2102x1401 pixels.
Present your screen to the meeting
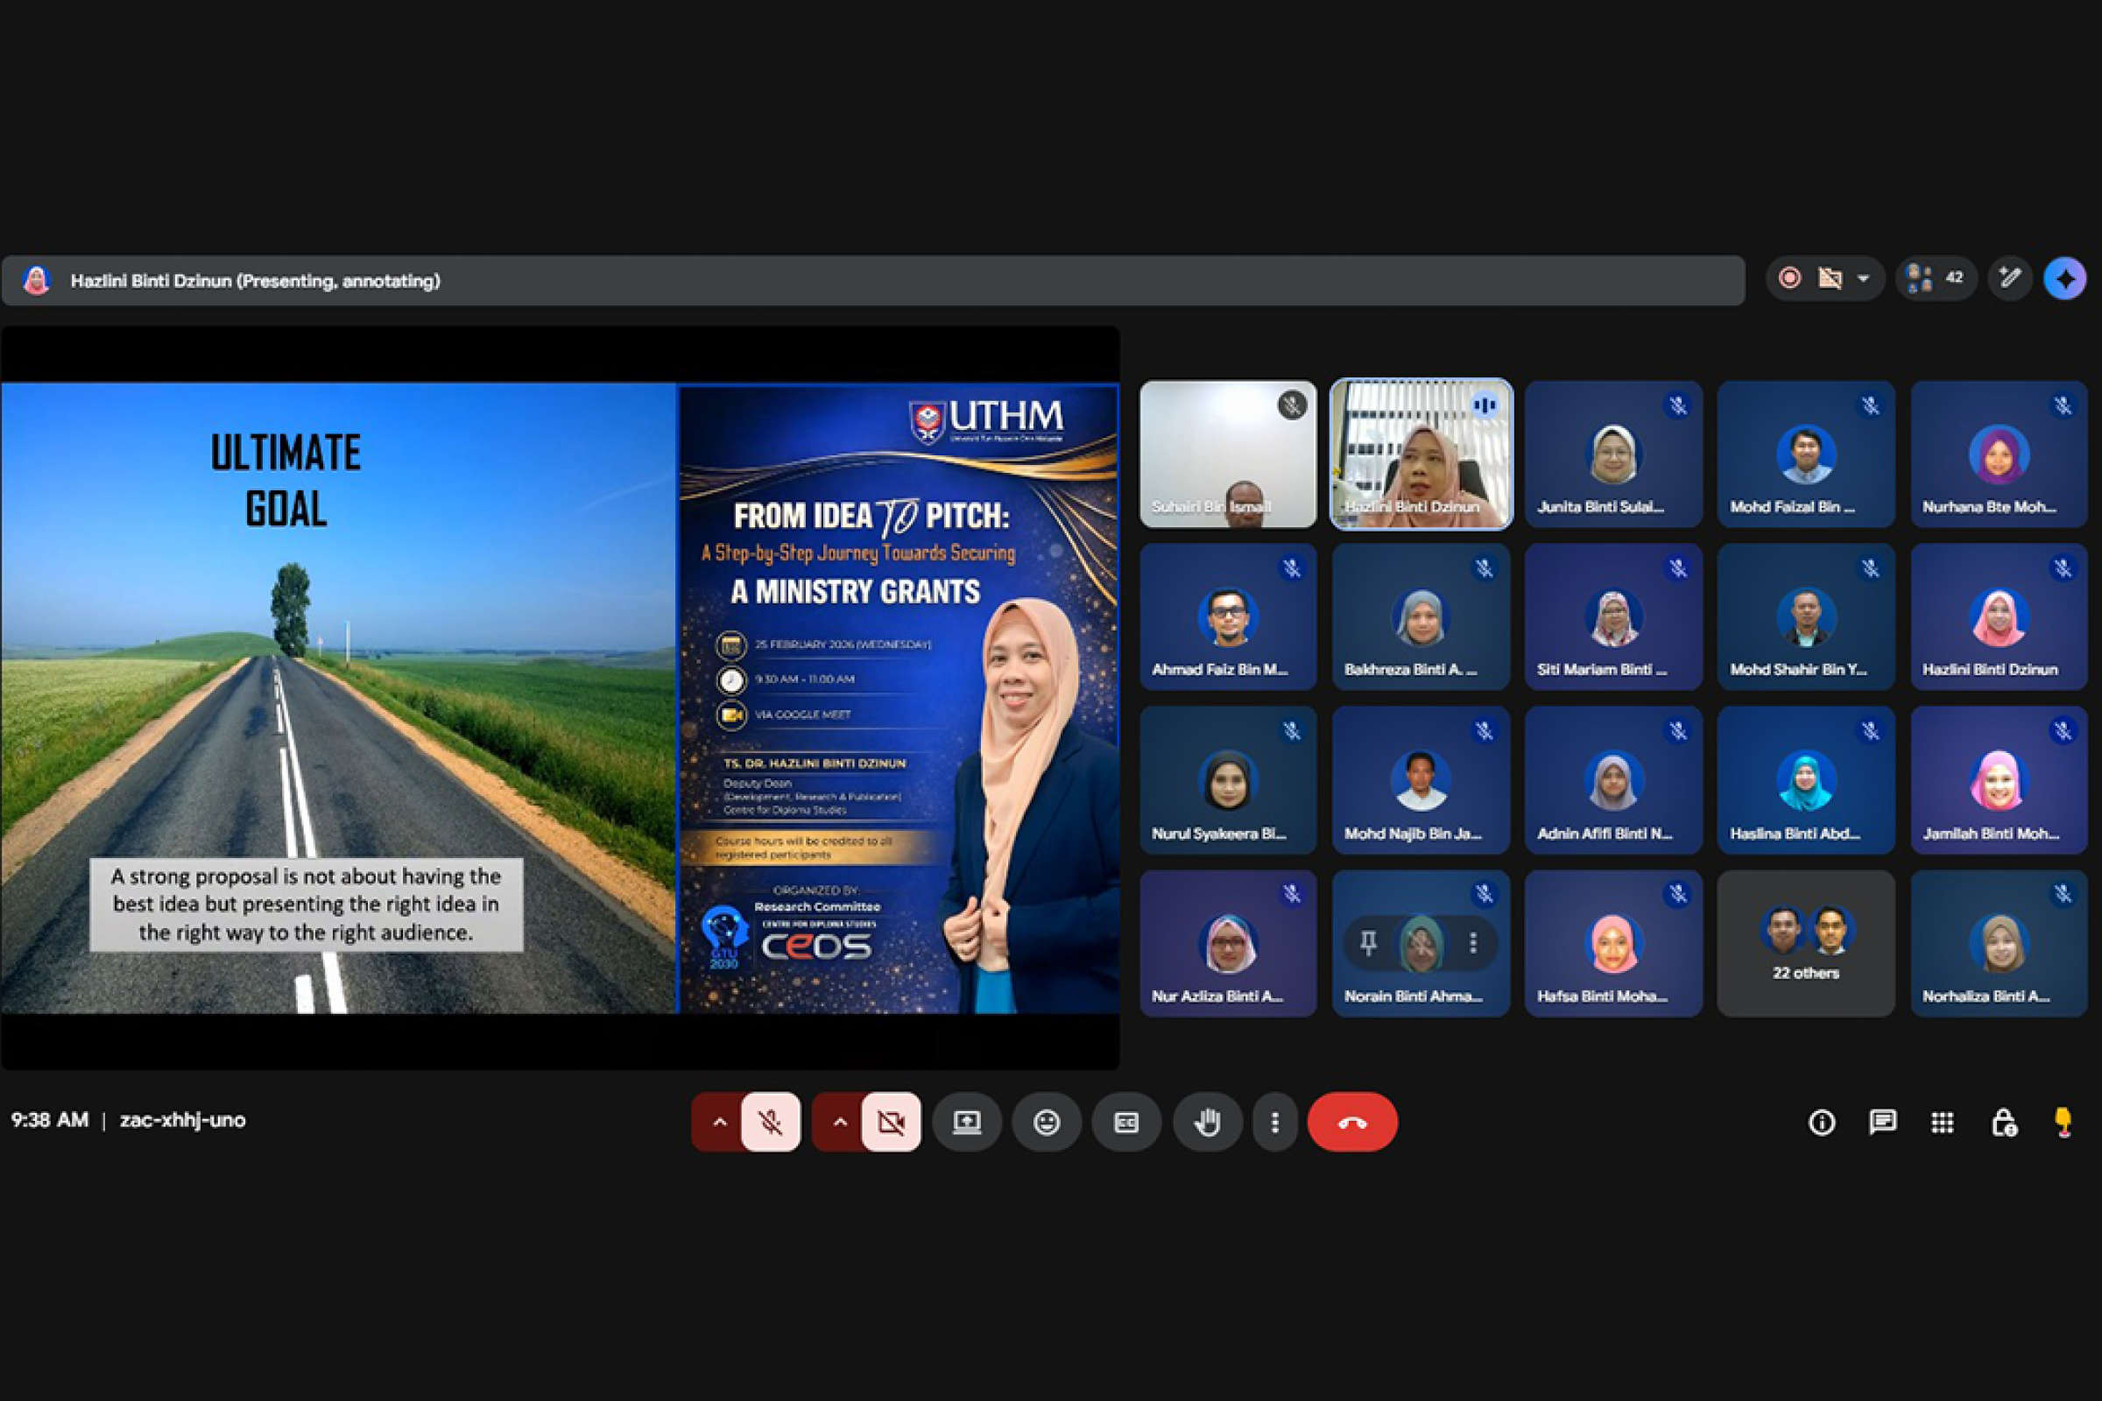point(967,1123)
